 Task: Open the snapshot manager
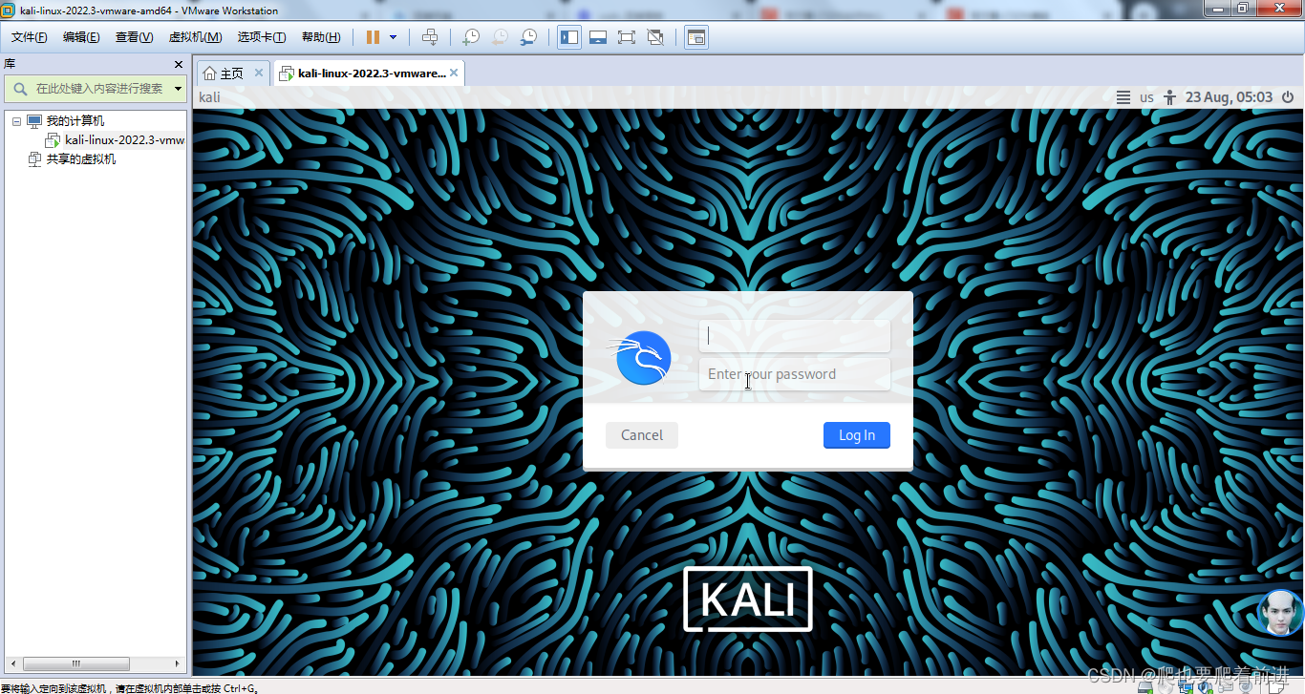tap(528, 37)
